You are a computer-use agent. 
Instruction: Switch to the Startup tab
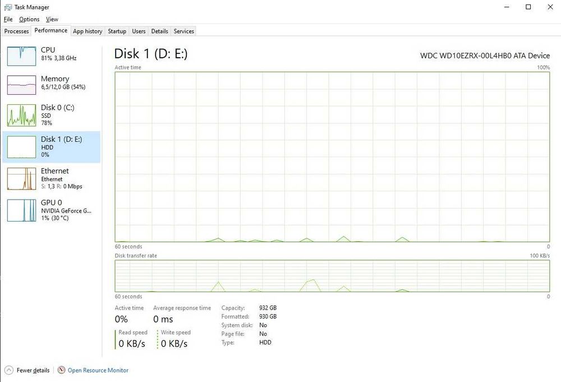(117, 31)
